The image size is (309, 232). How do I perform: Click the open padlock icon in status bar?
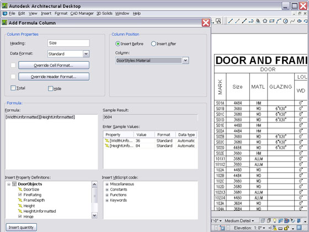287,228
